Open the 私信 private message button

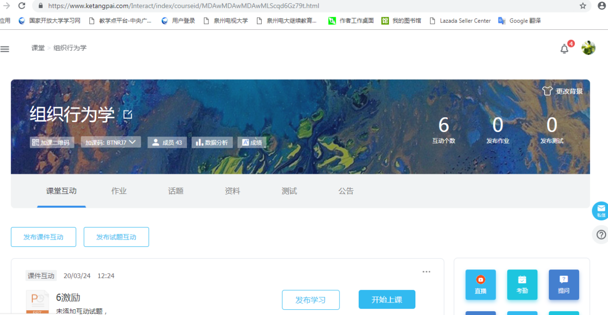point(601,211)
